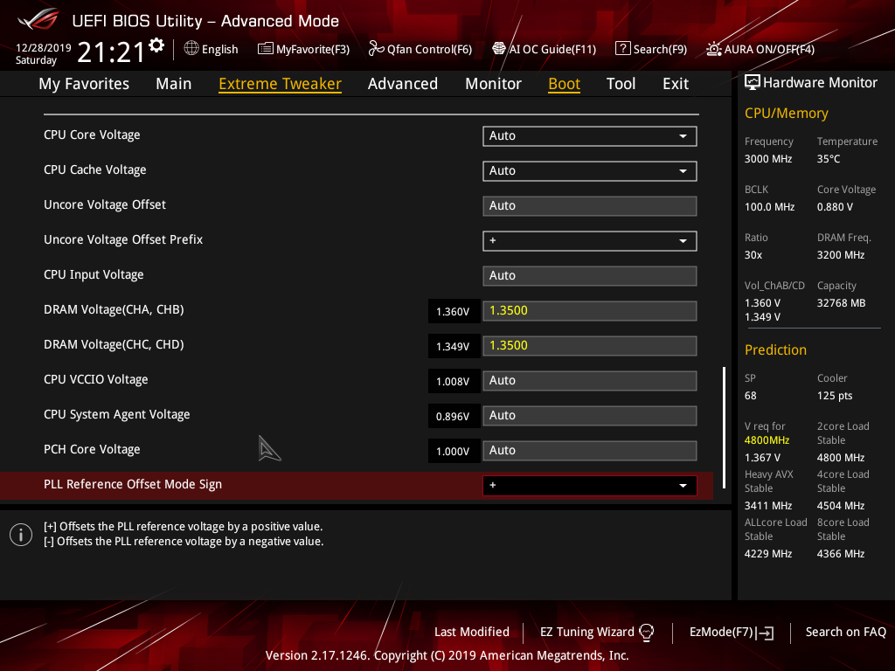Screen dimensions: 895x671
Task: Click the 1.000V PCH reading
Action: [453, 452]
